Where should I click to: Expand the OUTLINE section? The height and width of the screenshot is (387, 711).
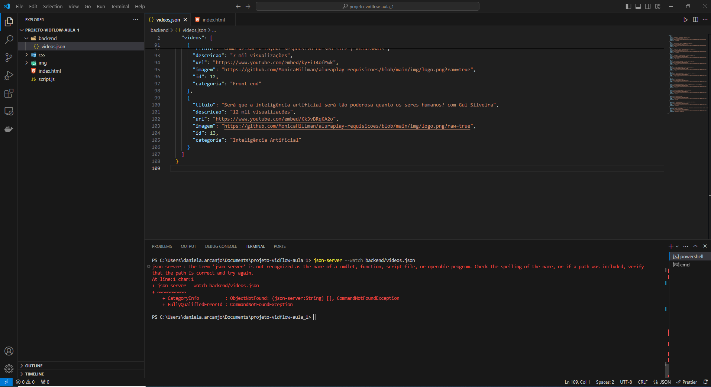81,366
